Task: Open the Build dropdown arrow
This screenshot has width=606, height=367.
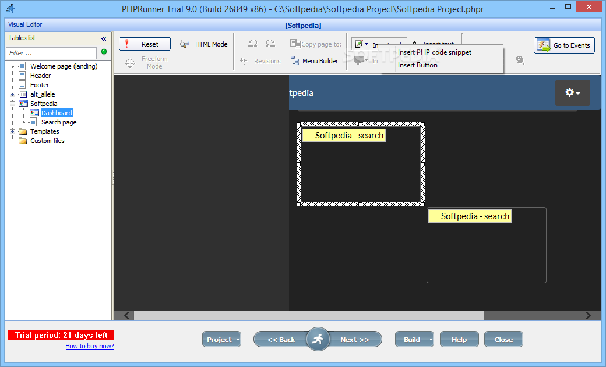Action: (431, 339)
